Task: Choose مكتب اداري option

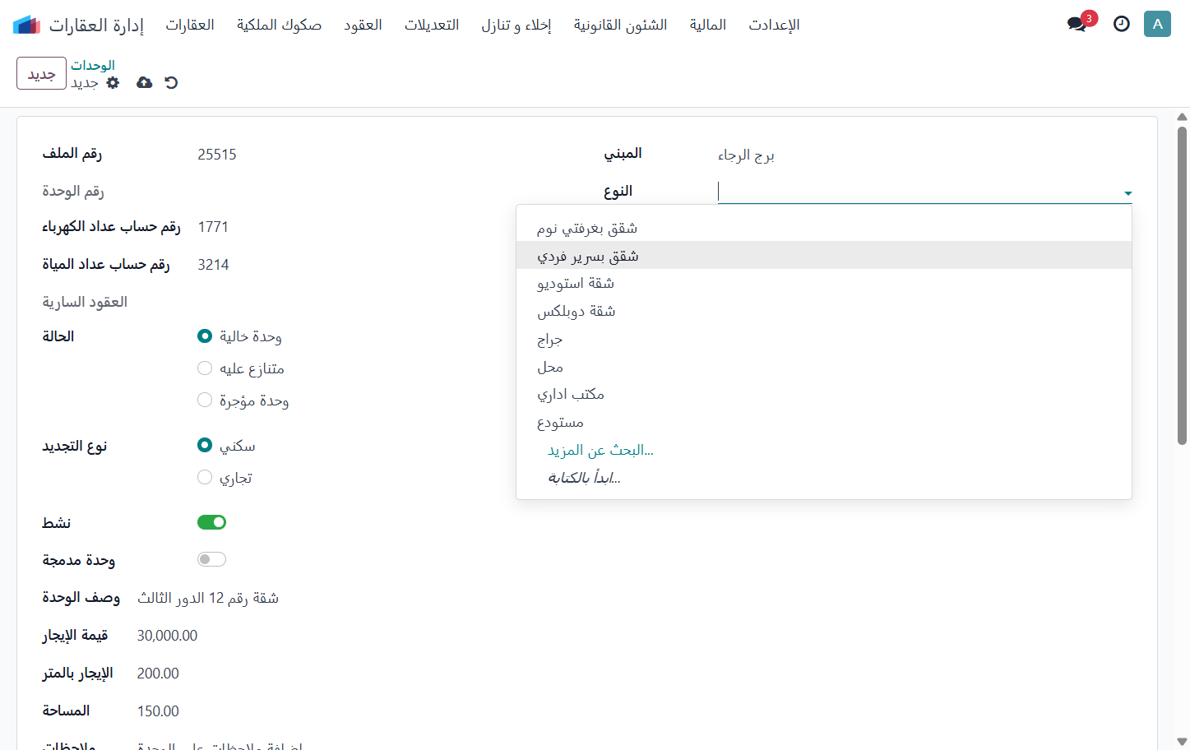Action: pyautogui.click(x=824, y=394)
